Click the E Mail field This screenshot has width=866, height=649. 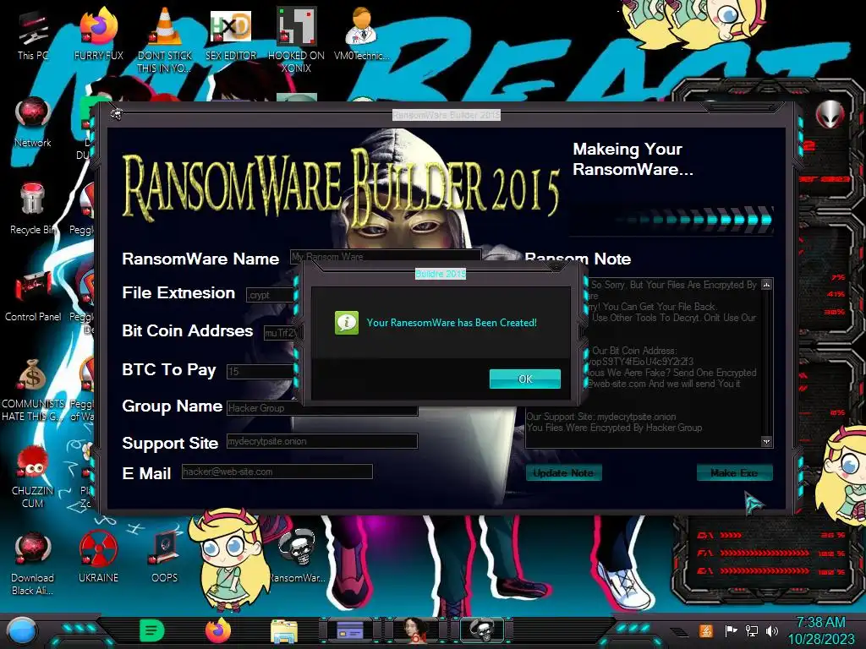pos(277,472)
